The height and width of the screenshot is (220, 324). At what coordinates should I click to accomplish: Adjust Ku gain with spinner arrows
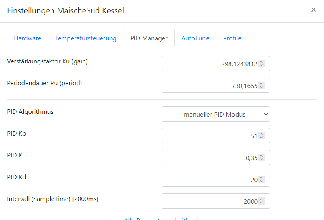tap(262, 64)
